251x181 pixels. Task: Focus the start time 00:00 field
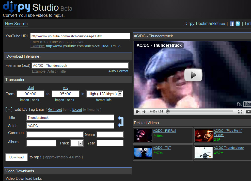(x=30, y=94)
